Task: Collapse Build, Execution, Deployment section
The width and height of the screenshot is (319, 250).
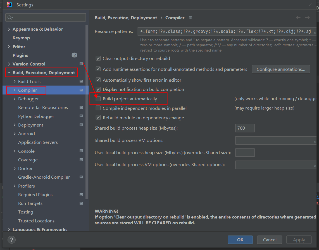Action: [9, 73]
